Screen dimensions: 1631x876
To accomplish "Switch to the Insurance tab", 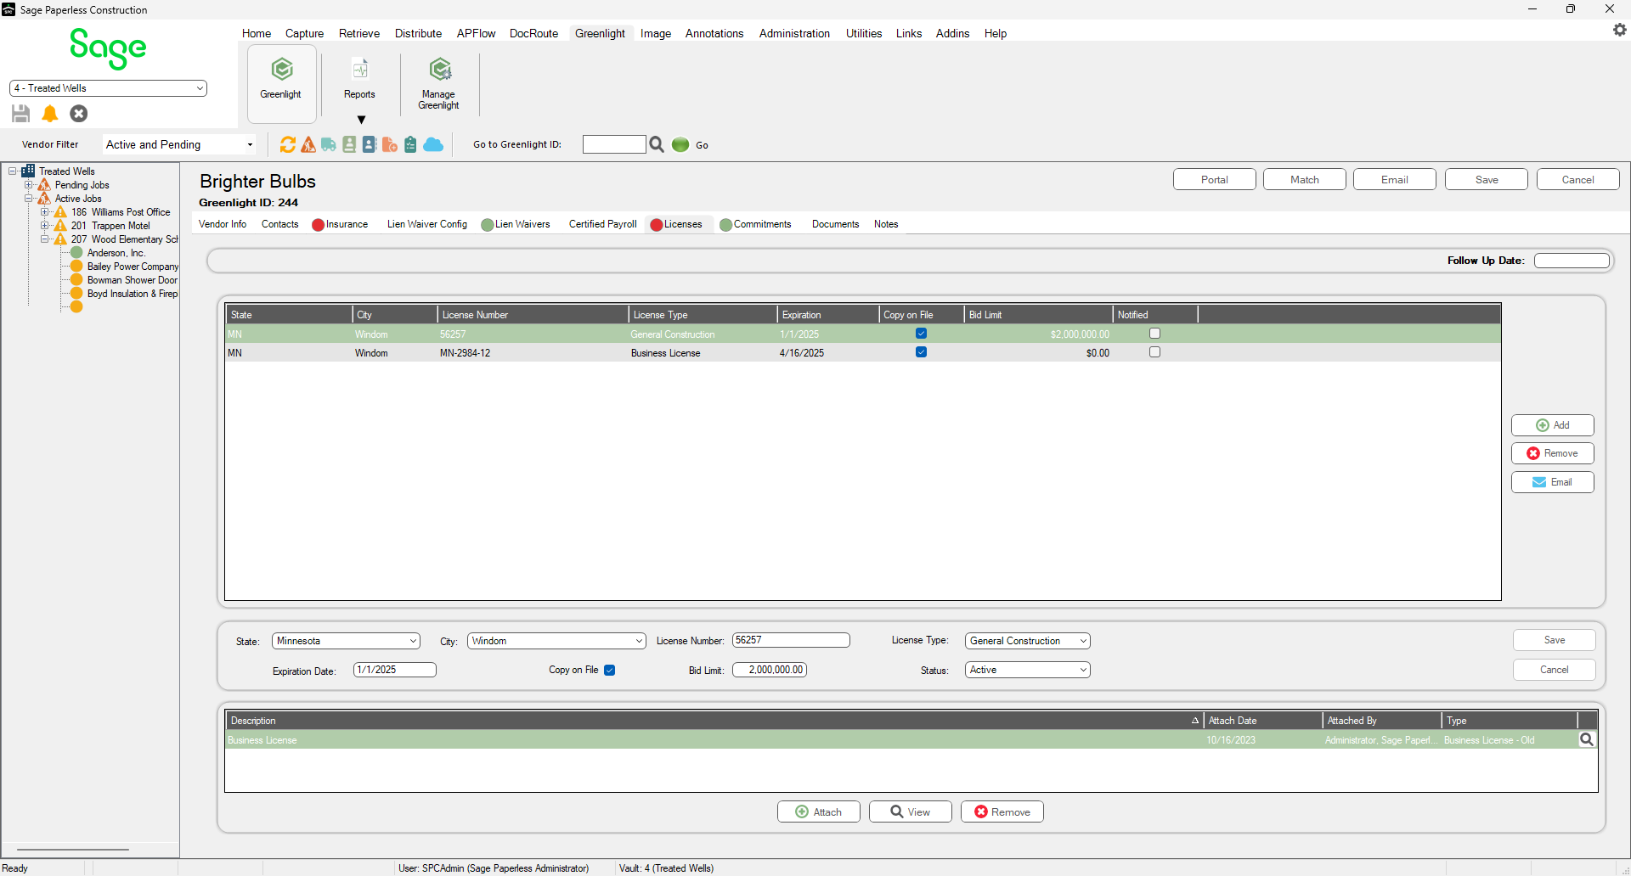I will [340, 224].
